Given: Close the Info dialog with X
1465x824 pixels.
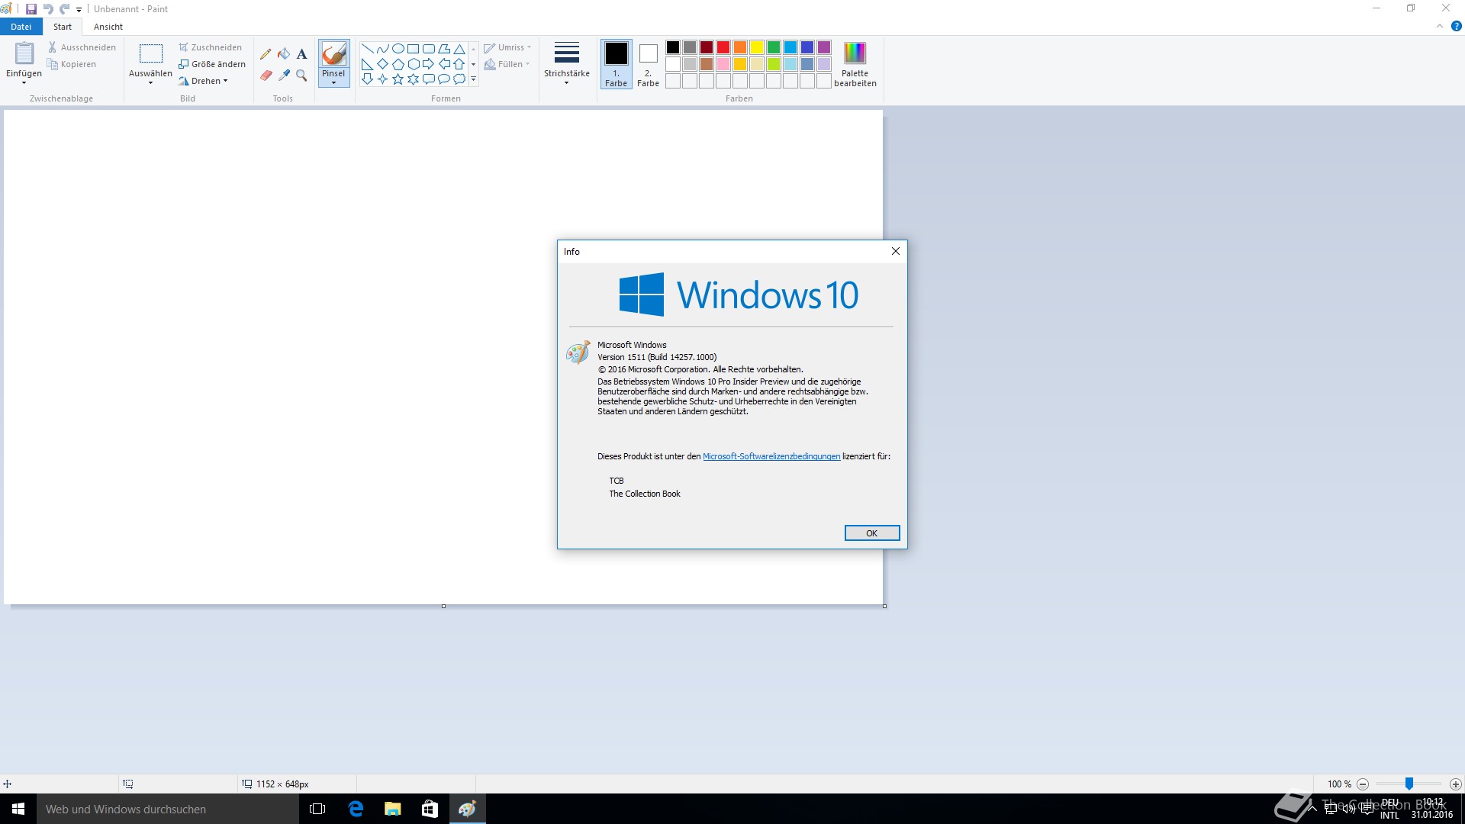Looking at the screenshot, I should [x=896, y=251].
